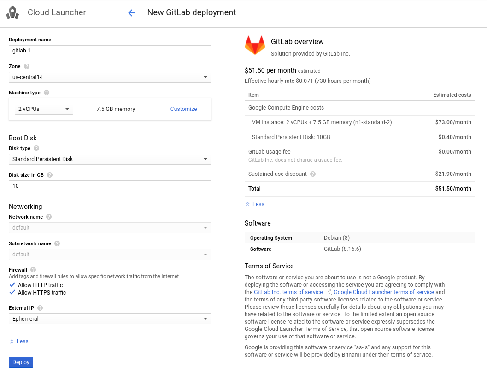Click the Cloud Launcher rocket logo
Image resolution: width=487 pixels, height=376 pixels.
tap(12, 12)
